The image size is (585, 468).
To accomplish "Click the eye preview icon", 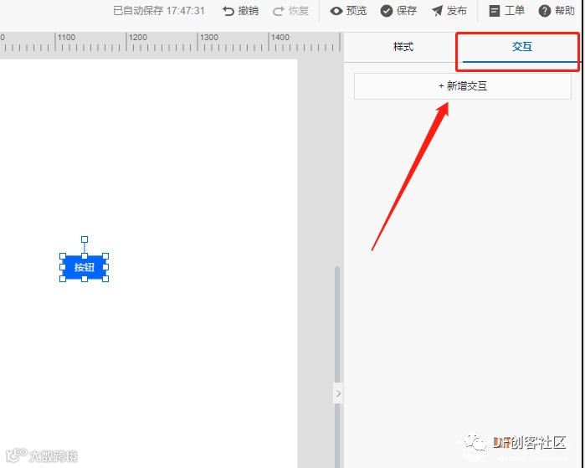I will (336, 11).
